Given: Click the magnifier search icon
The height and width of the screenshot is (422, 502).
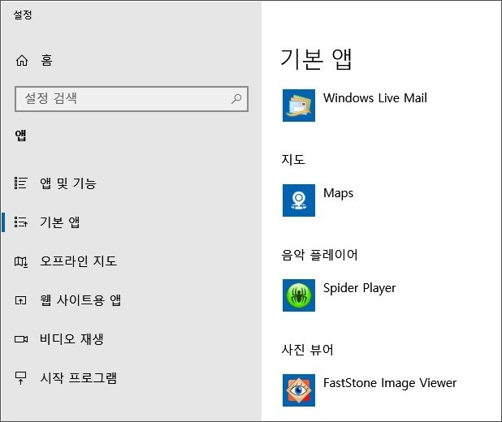Looking at the screenshot, I should pos(236,98).
